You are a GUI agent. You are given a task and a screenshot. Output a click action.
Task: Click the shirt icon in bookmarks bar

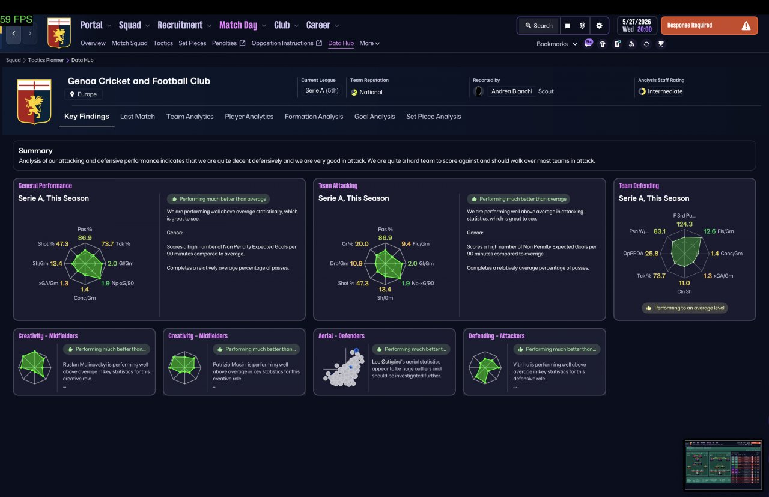pyautogui.click(x=603, y=44)
